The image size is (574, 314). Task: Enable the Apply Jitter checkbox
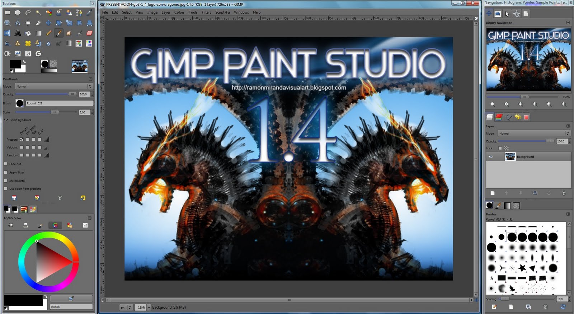pyautogui.click(x=6, y=172)
